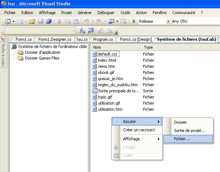This screenshot has width=220, height=172.
Task: Choose Fichier... in the Ajouter submenu
Action: (x=188, y=139)
